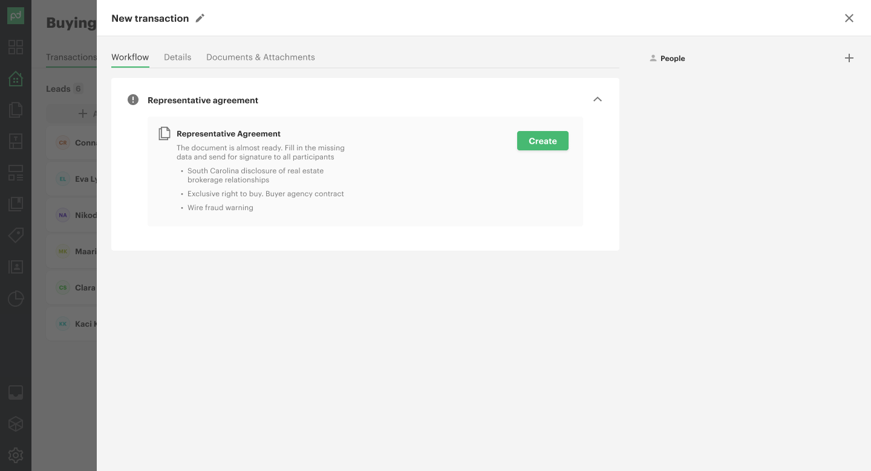The image size is (871, 471).
Task: Close the New transaction panel
Action: (849, 18)
